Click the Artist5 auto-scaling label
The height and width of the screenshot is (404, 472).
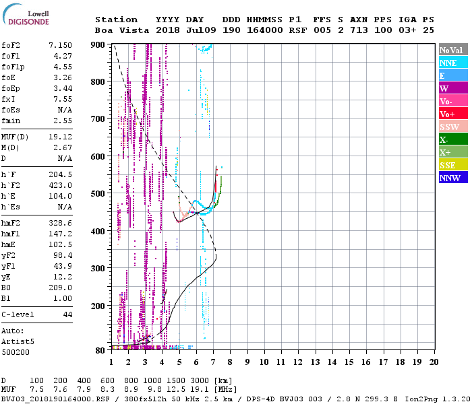pos(18,342)
